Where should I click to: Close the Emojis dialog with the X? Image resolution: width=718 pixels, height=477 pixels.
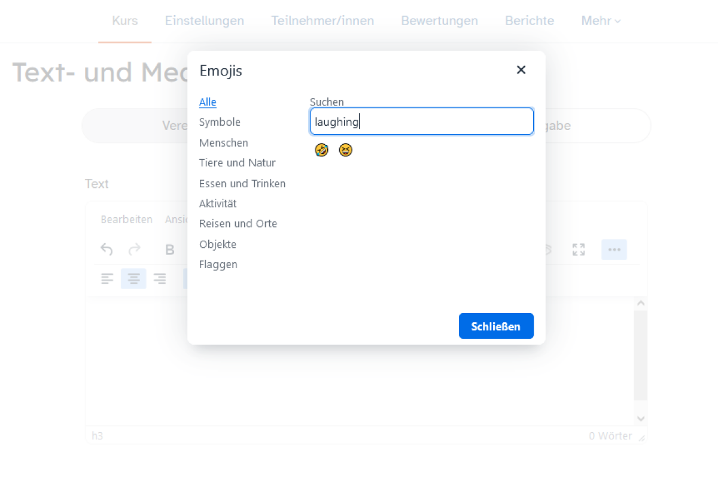[521, 70]
